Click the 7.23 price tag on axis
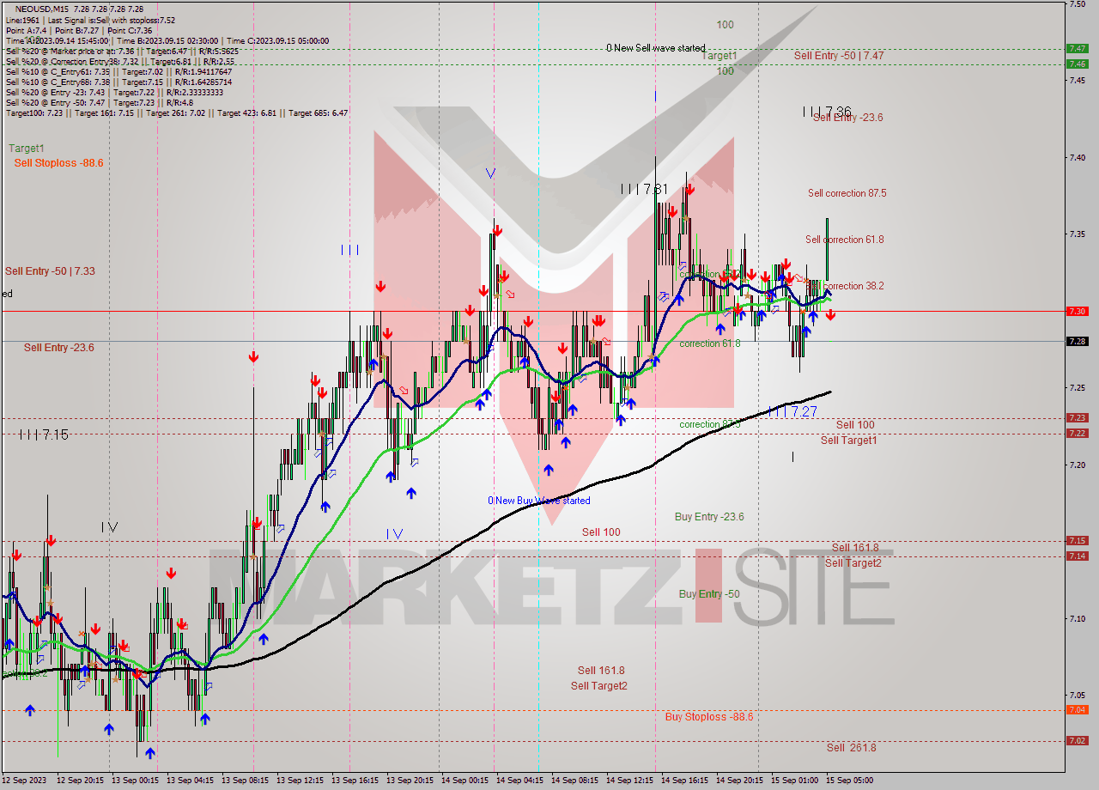 coord(1077,417)
